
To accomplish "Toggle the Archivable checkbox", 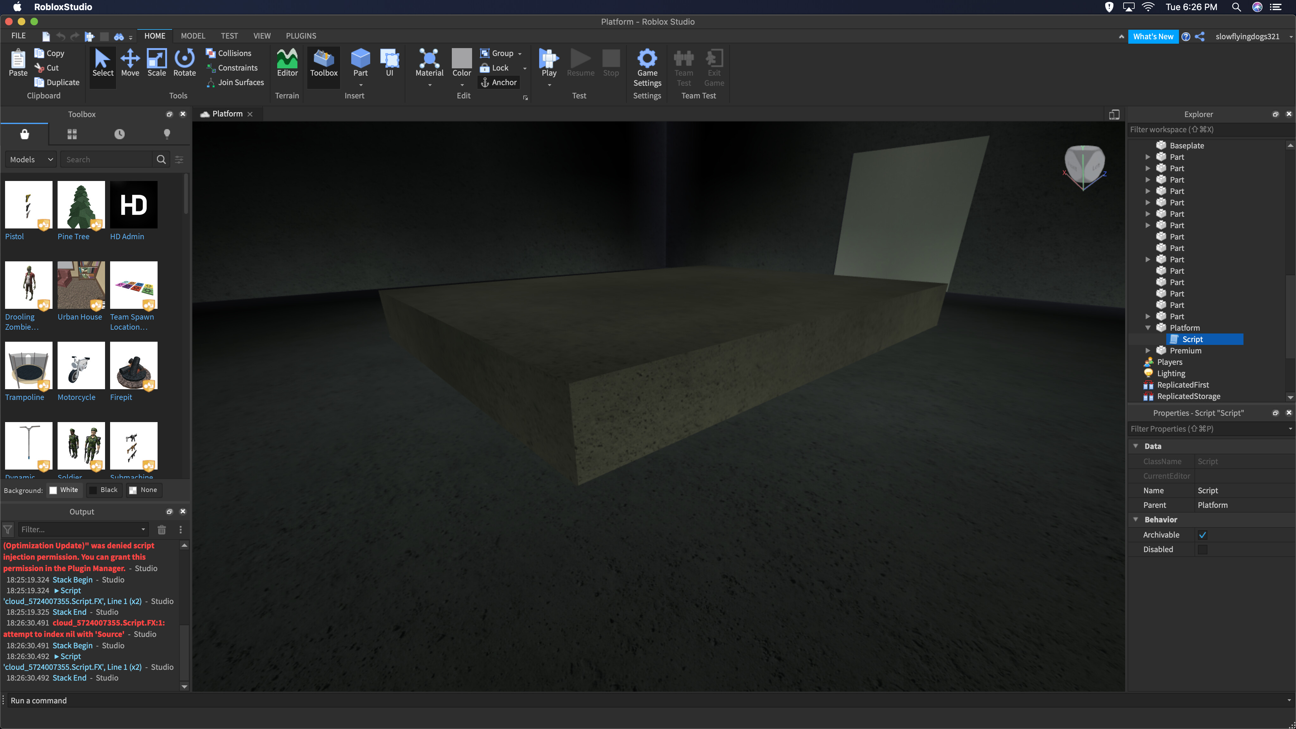I will (1202, 535).
